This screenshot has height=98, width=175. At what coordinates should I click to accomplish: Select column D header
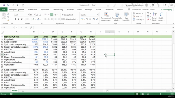coord(53,32)
